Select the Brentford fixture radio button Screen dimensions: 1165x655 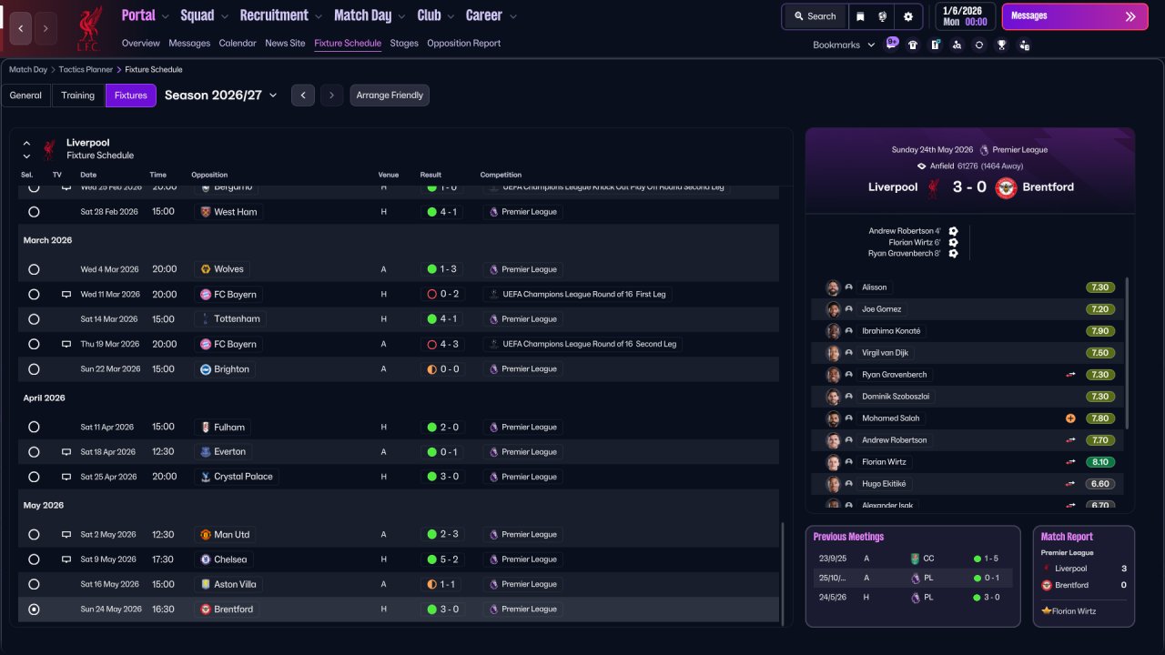coord(34,610)
